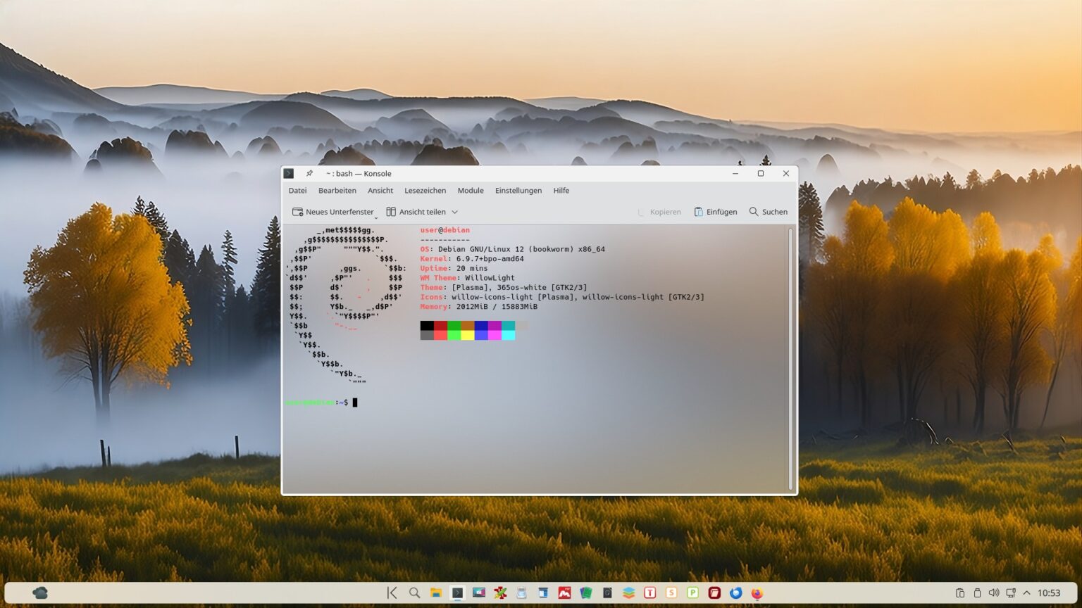The image size is (1082, 608).
Task: Open the green P application icon
Action: click(x=692, y=593)
